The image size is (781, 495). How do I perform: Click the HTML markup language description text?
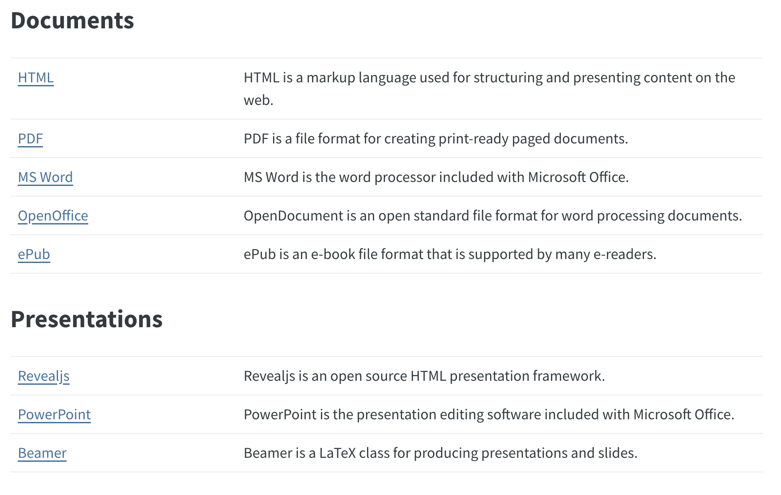tap(489, 77)
